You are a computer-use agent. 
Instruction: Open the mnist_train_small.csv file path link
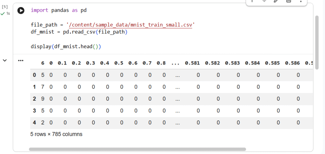coord(130,24)
